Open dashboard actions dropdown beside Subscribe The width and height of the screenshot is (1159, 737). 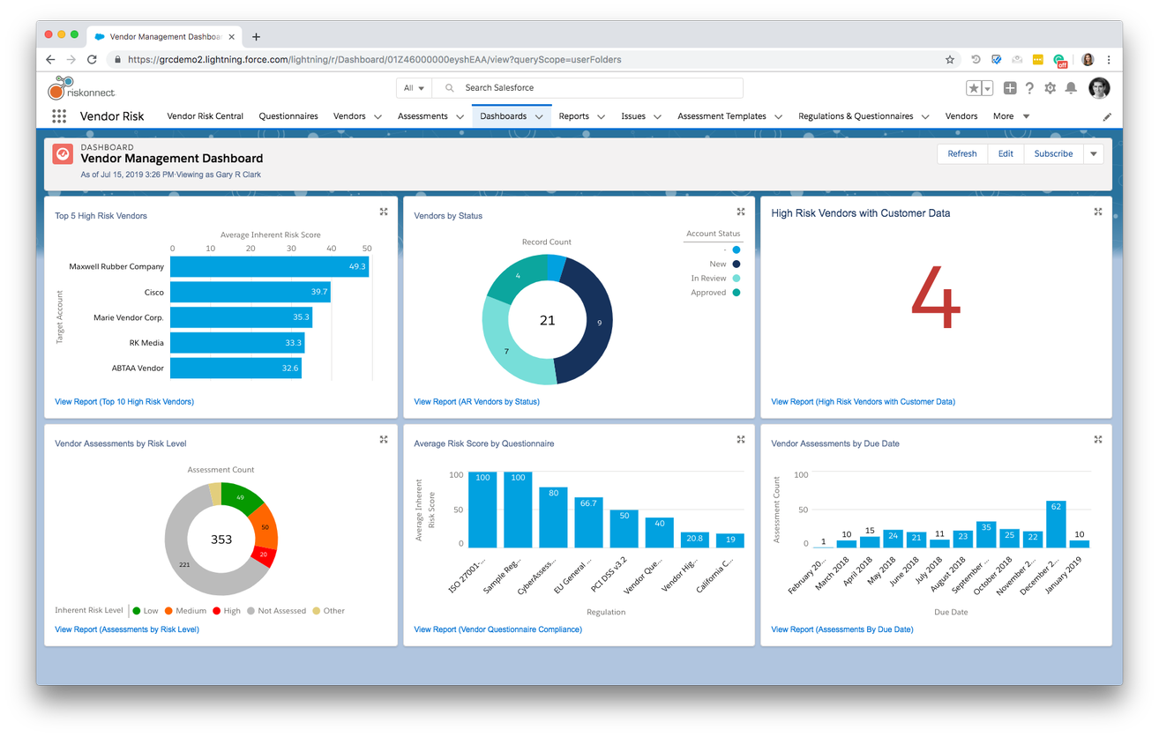coord(1093,154)
